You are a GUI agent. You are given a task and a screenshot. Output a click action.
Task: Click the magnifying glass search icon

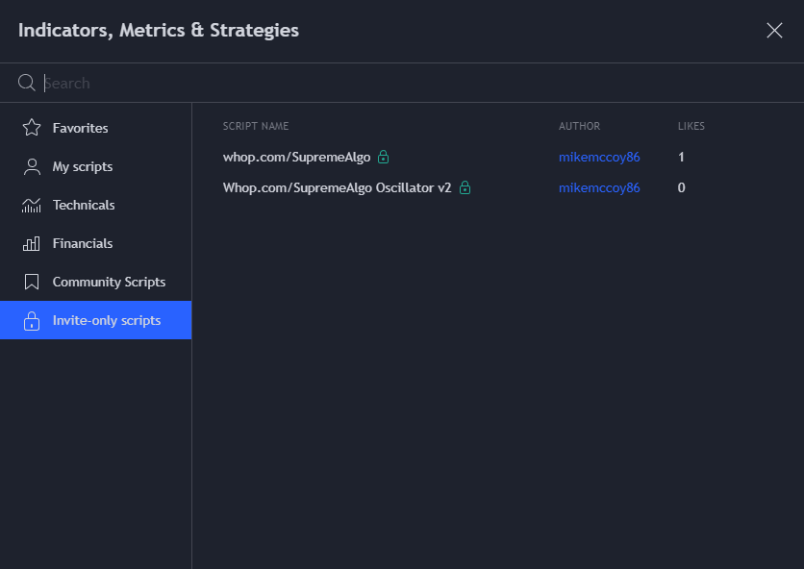(x=26, y=83)
